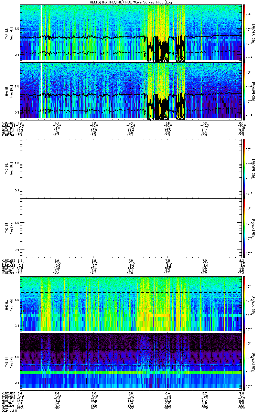Click the THE B∥ PSD color bar

tap(244, 361)
